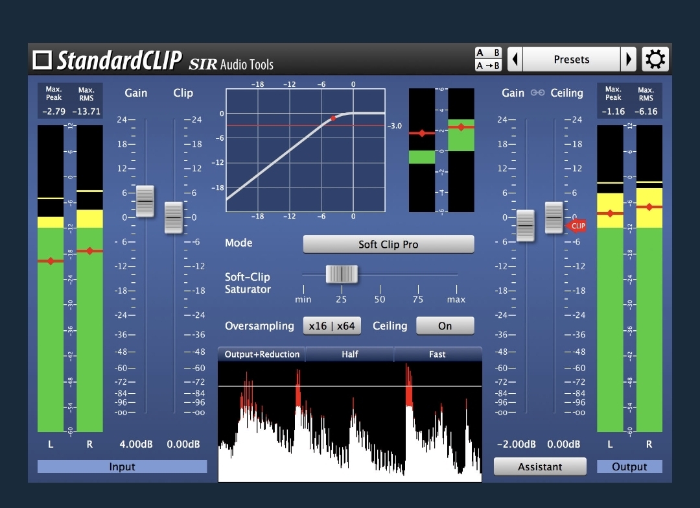Image resolution: width=700 pixels, height=508 pixels.
Task: Toggle Oversampling x16 | x64 mode
Action: [332, 326]
